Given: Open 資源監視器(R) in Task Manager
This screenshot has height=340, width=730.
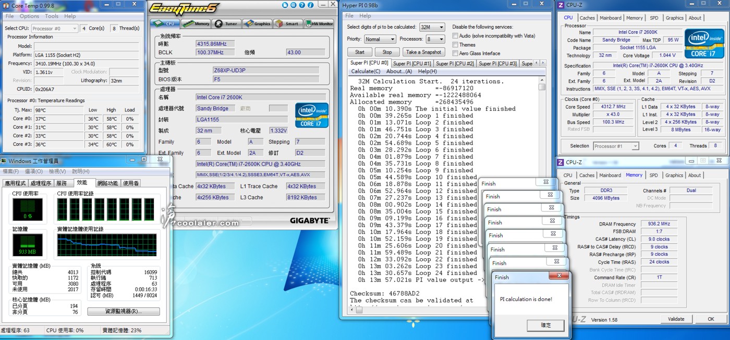Looking at the screenshot, I should pos(124,311).
